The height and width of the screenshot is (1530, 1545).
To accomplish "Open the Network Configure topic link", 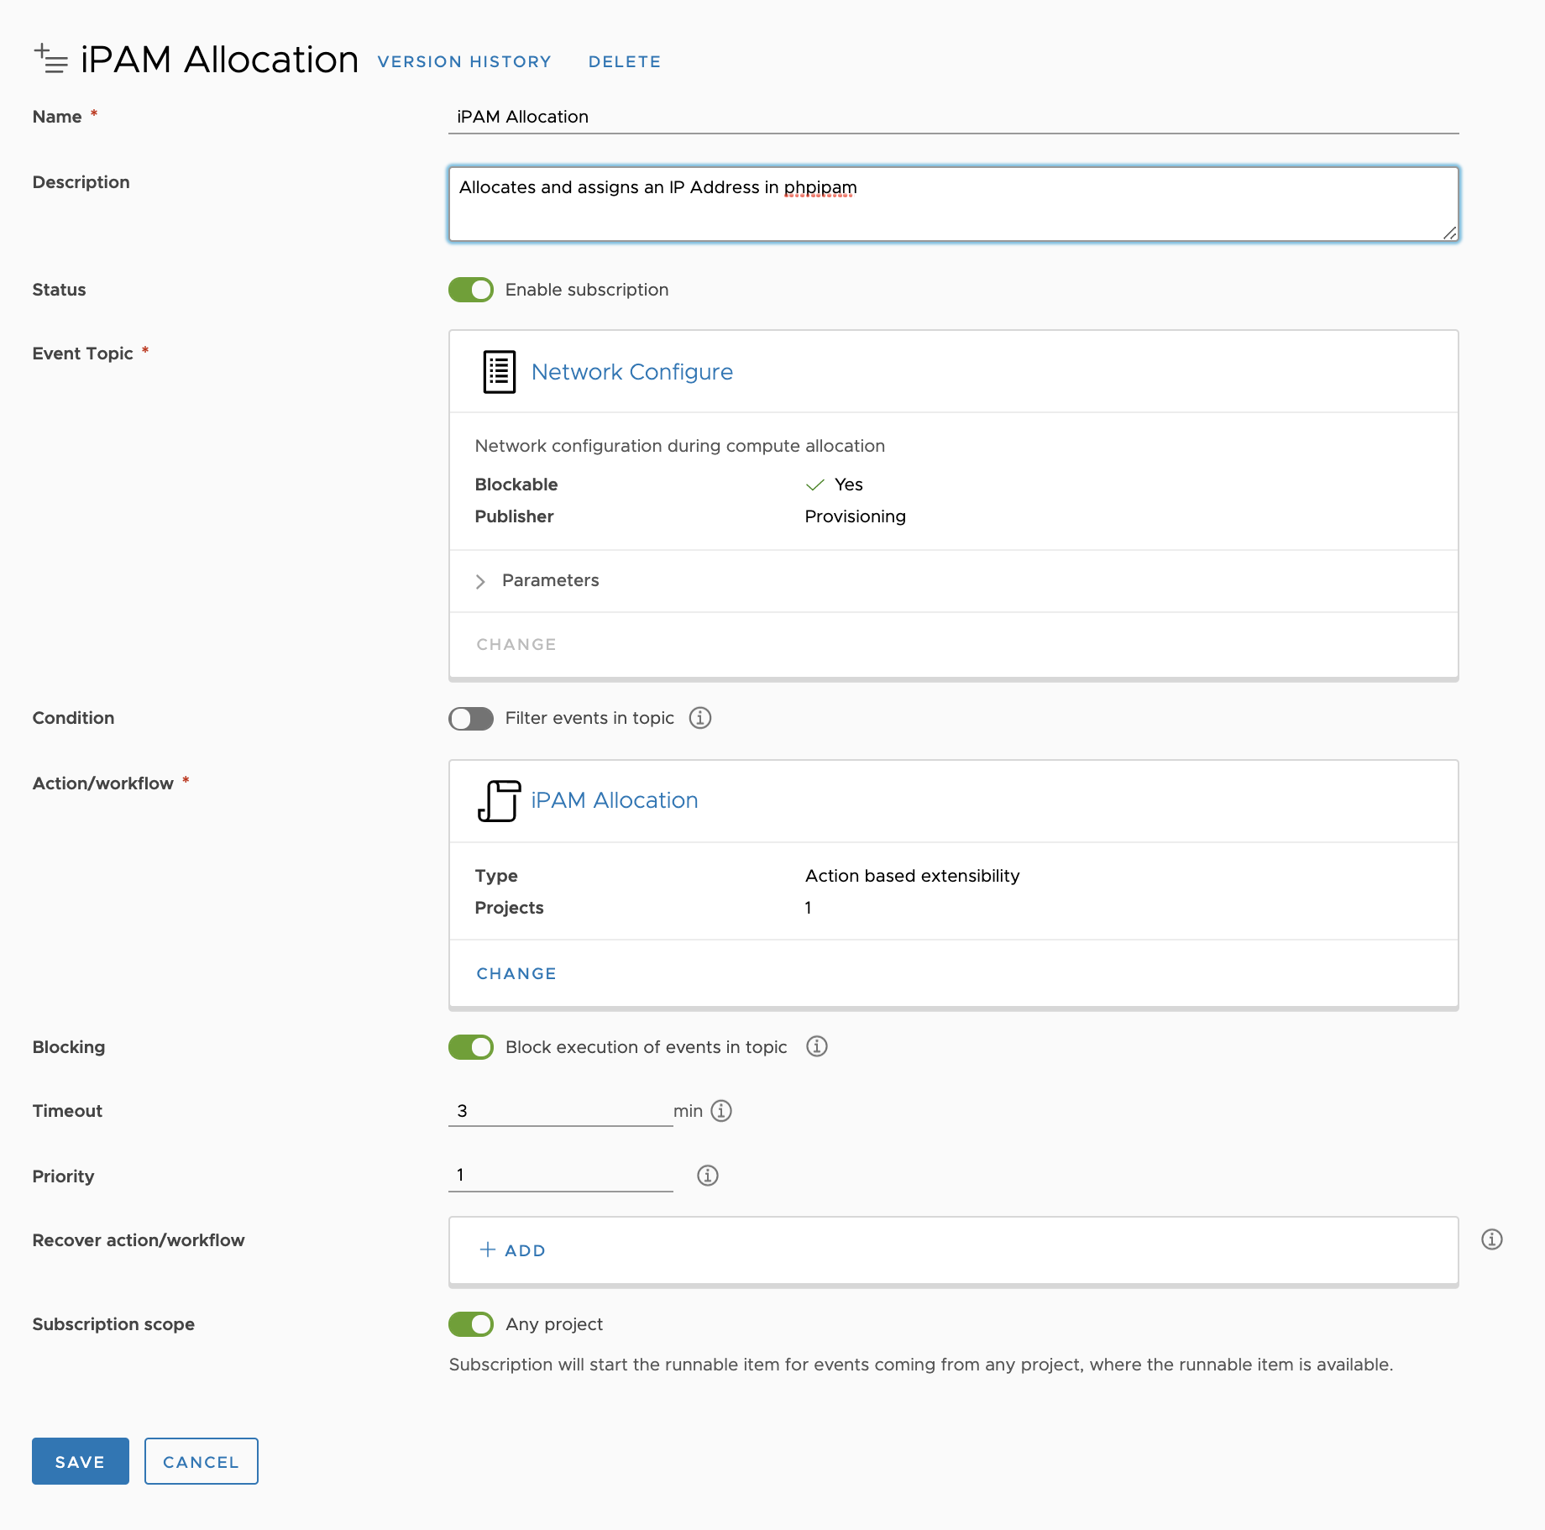I will [x=632, y=372].
